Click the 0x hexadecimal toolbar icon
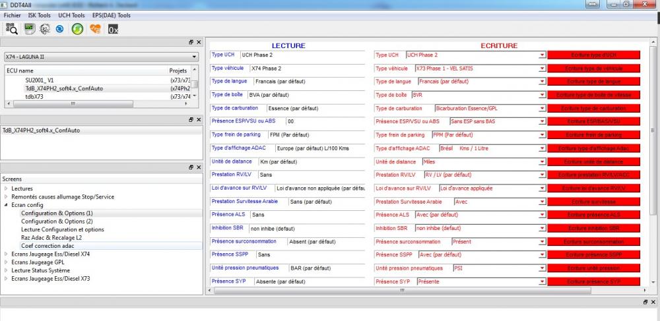 click(x=113, y=29)
